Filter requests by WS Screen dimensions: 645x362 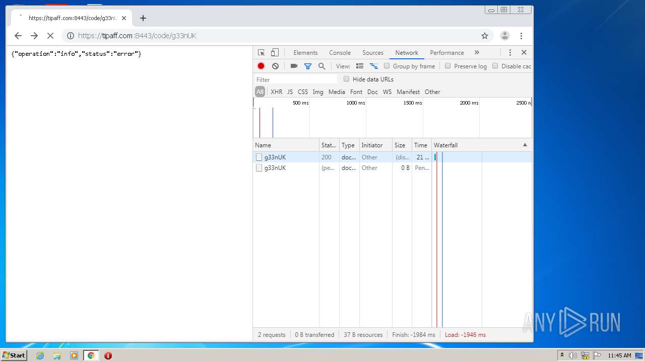[x=387, y=92]
